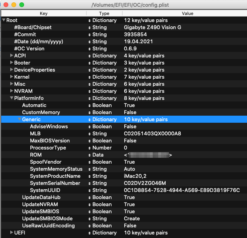Expand the Booter dictionary
This screenshot has height=238, width=247.
(11, 63)
